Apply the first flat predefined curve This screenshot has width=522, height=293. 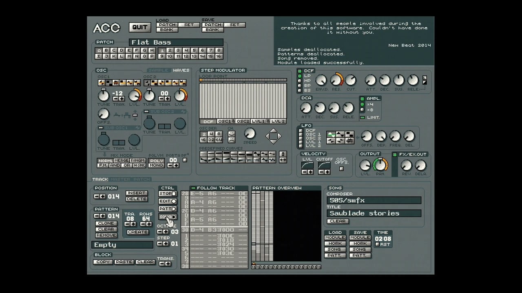pyautogui.click(x=203, y=154)
